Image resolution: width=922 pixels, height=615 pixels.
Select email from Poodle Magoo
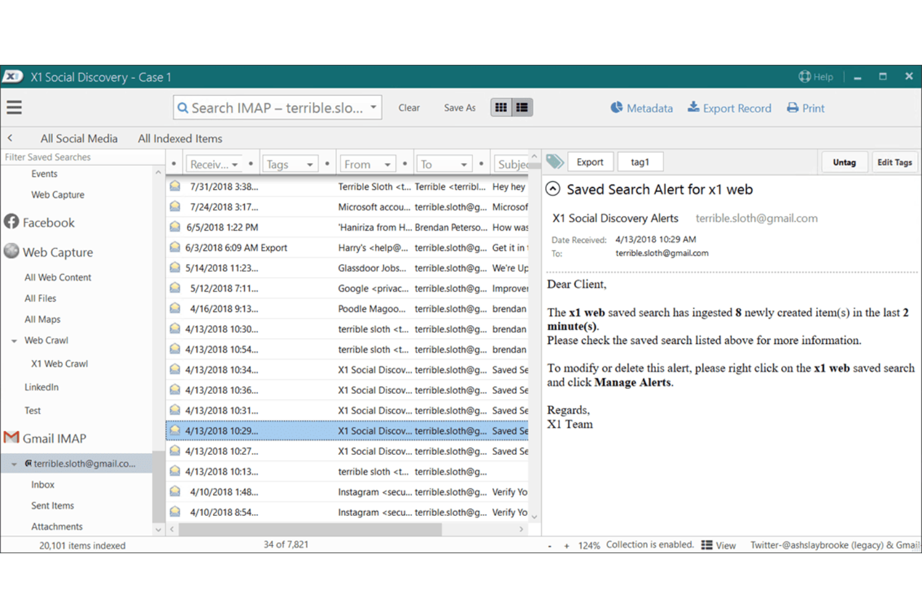tap(347, 308)
